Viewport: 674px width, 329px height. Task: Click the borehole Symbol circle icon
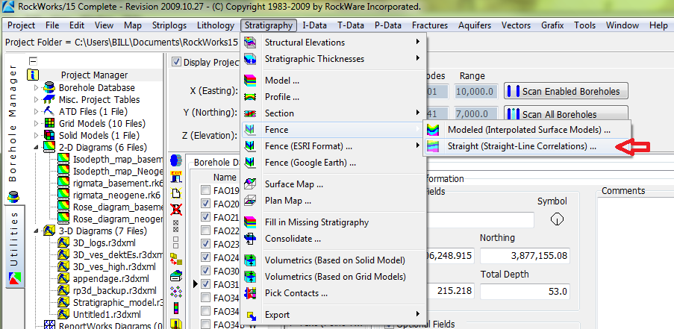557,219
